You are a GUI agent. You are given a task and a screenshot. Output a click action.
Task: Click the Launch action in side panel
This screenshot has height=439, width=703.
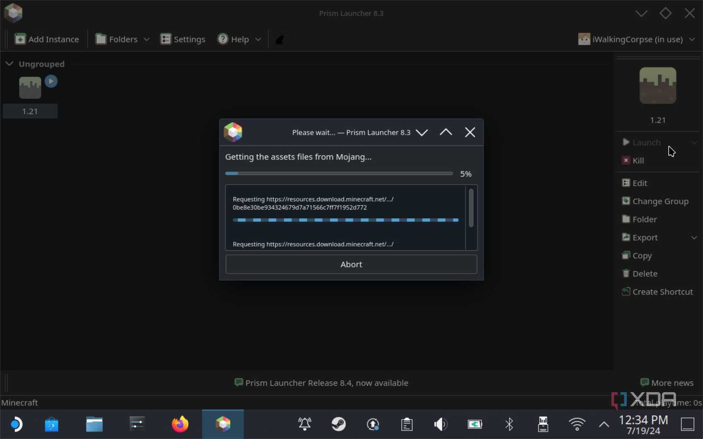pos(641,143)
